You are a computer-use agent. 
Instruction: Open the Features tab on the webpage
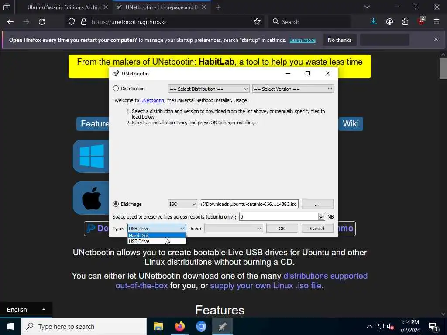[93, 124]
